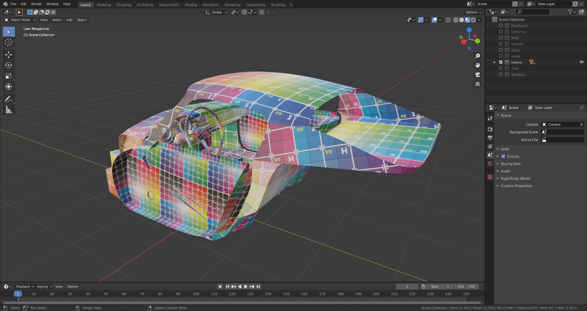Click the End frame value field
Image resolution: width=587 pixels, height=311 pixels.
coord(466,287)
